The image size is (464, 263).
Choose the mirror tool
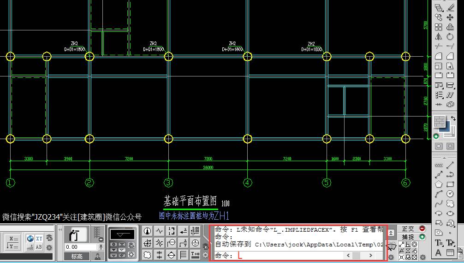[439, 37]
